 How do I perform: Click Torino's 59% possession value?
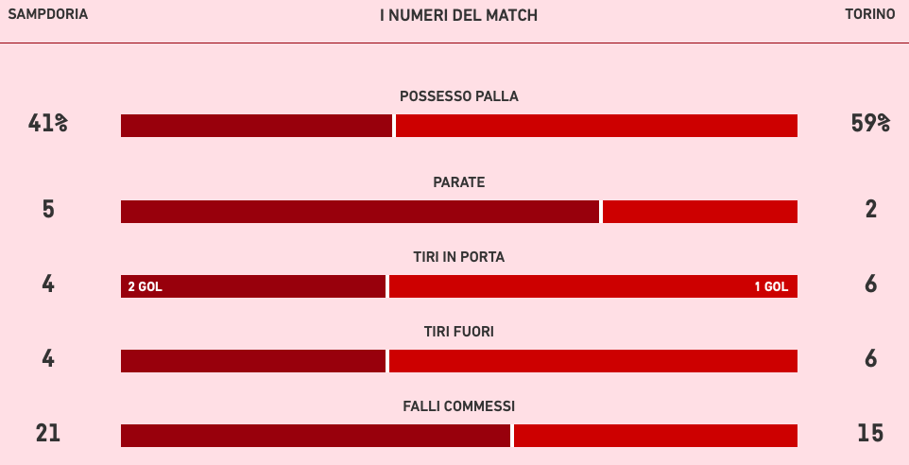point(870,124)
